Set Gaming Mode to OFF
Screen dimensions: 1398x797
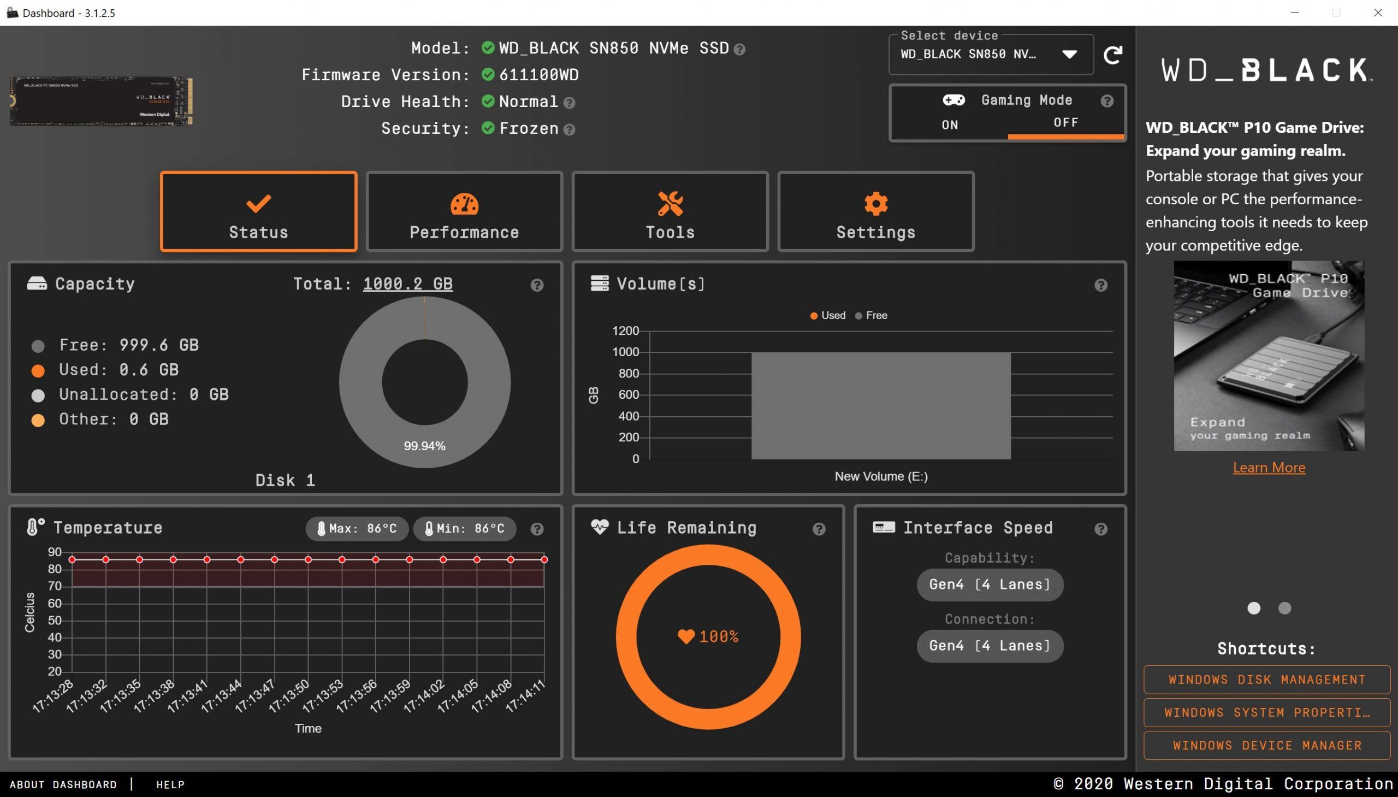1065,122
